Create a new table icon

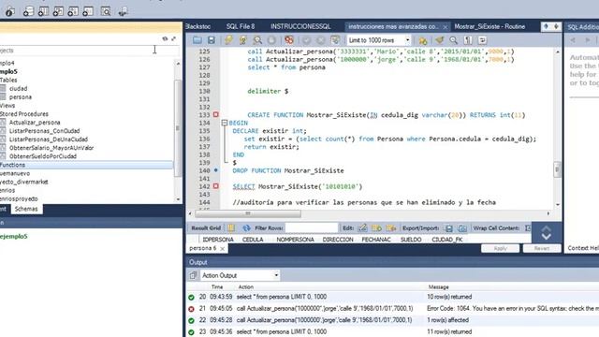(43, 12)
